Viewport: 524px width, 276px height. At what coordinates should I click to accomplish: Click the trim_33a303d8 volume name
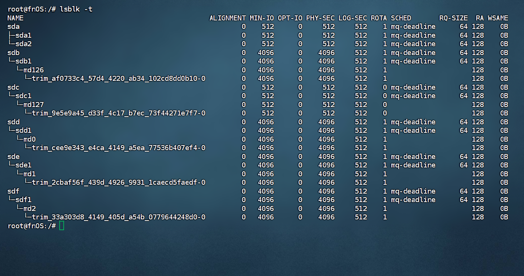(x=118, y=217)
